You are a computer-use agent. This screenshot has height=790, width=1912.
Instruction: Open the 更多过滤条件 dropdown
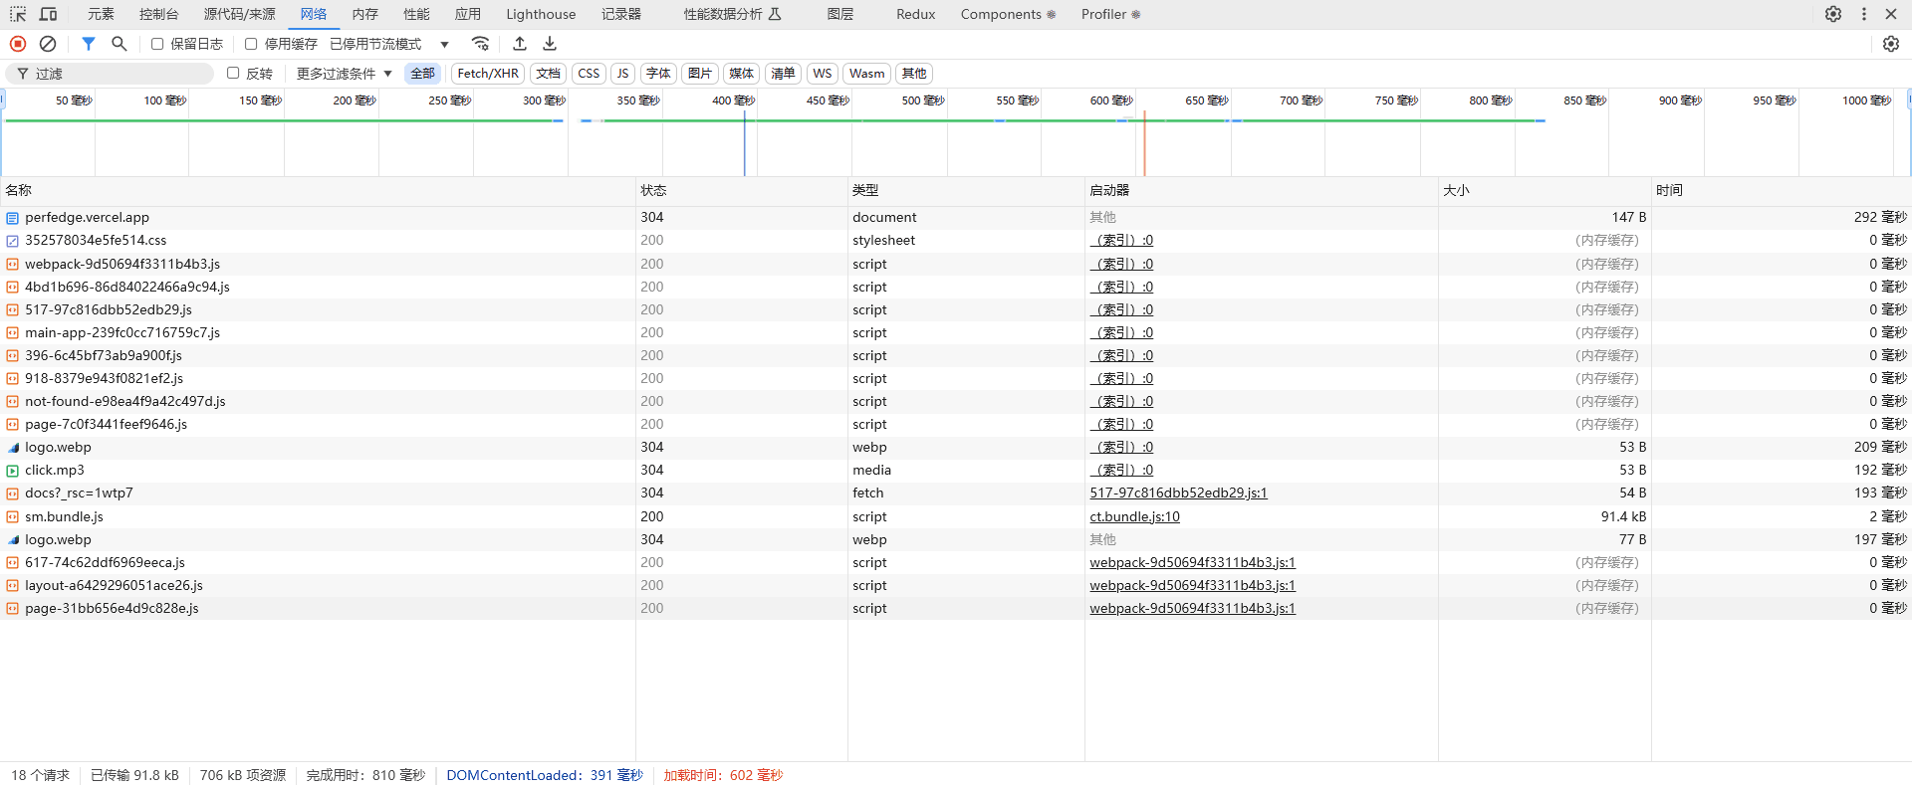point(344,74)
